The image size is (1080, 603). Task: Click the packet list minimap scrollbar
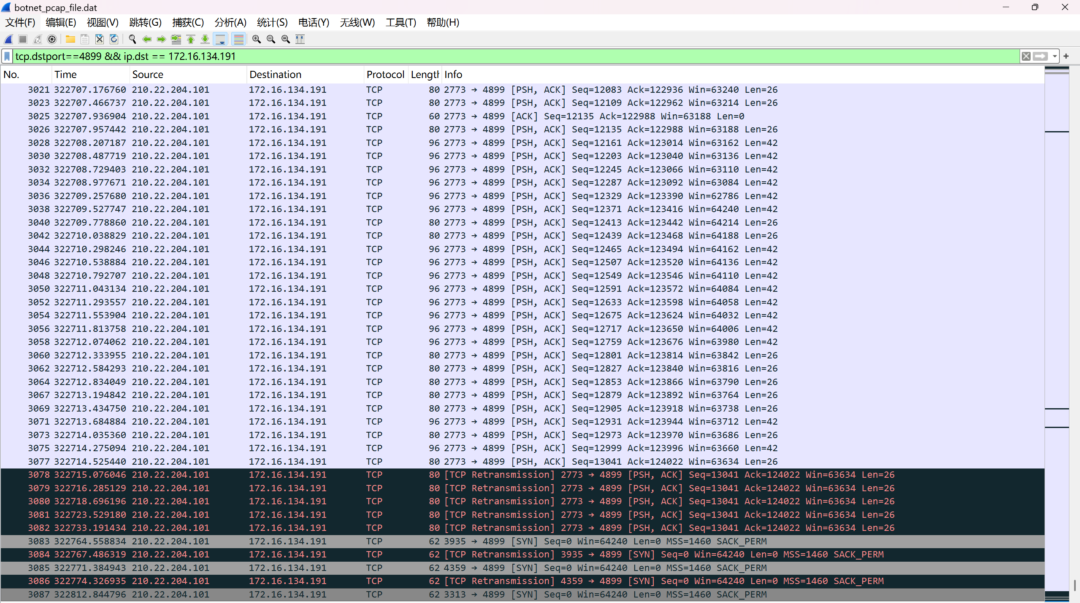pyautogui.click(x=1057, y=295)
